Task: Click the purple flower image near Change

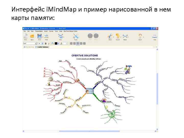Action: 103,100
